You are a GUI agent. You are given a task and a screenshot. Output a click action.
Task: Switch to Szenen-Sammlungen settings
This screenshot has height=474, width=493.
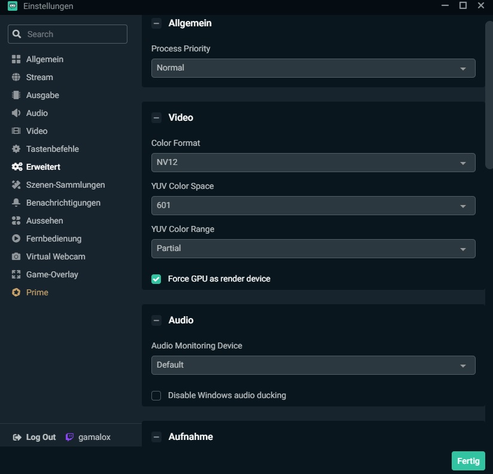click(65, 185)
